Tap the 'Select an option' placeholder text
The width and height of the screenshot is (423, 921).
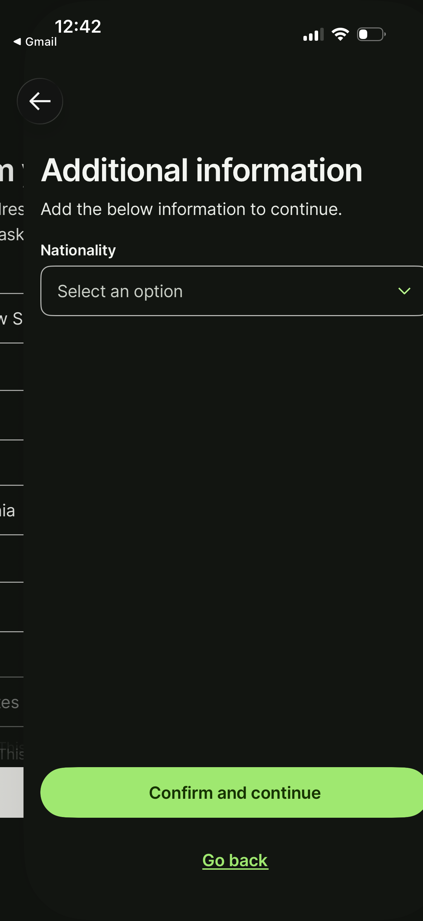click(120, 292)
